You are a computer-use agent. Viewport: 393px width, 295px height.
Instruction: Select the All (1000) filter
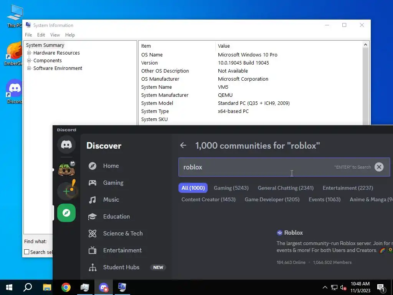(x=193, y=188)
